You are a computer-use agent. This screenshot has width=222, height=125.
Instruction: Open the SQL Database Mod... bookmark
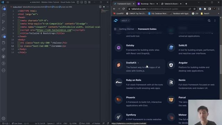coord(157,14)
